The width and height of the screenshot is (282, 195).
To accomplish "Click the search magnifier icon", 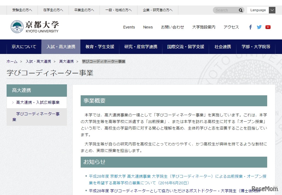I will pyautogui.click(x=240, y=10).
